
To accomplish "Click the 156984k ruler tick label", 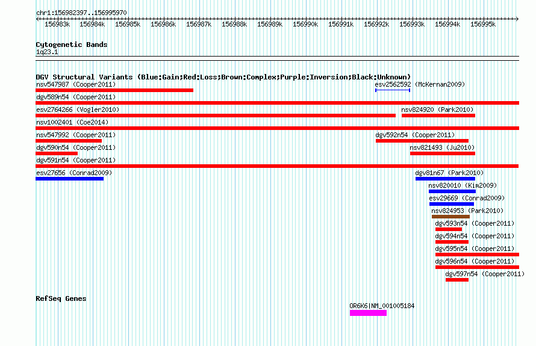I will [x=92, y=24].
